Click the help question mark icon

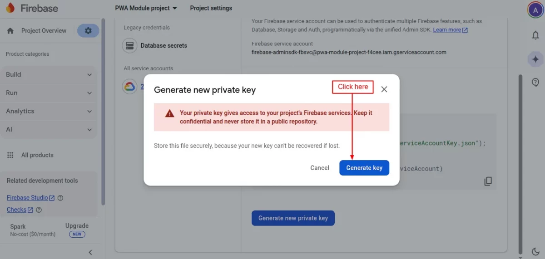tap(535, 82)
